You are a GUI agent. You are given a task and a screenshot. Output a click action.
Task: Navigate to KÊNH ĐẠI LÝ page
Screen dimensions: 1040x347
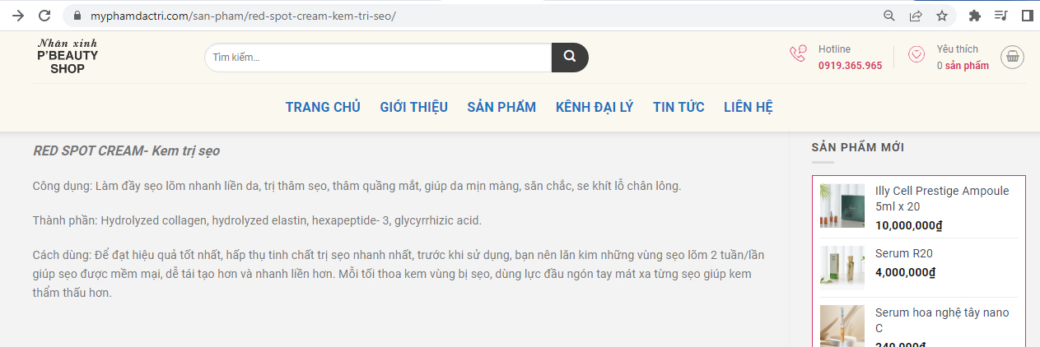pos(595,107)
